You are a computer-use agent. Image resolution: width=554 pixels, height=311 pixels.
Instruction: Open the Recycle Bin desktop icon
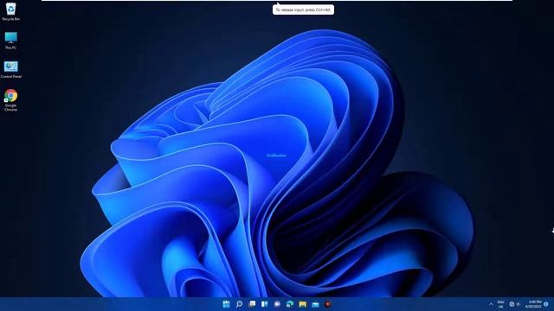click(x=10, y=11)
